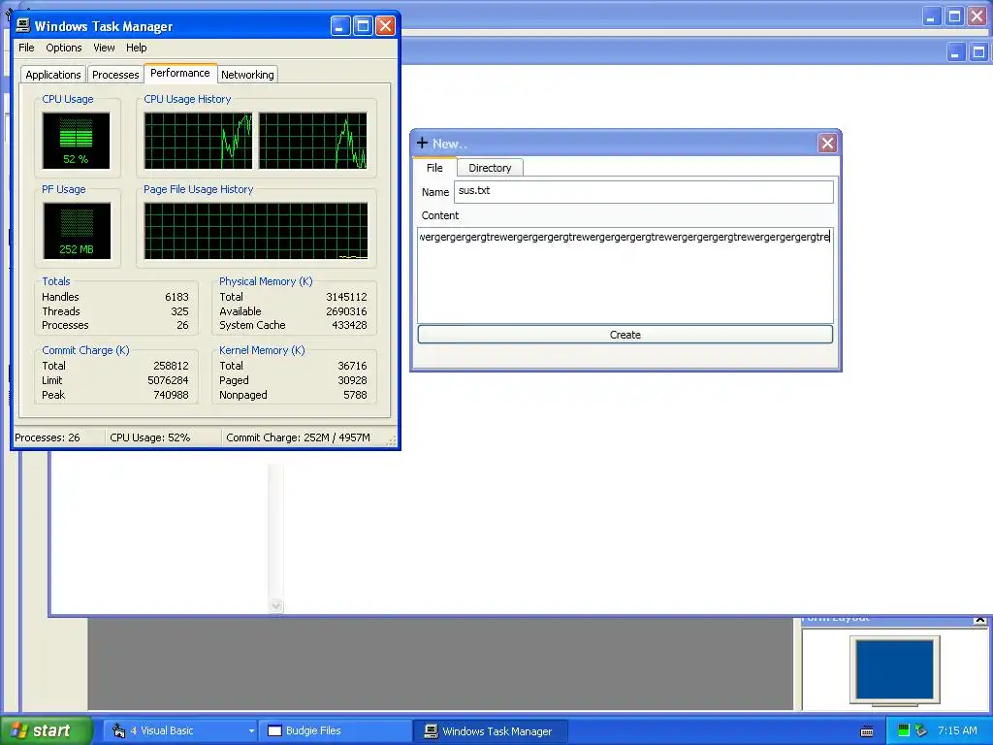Viewport: 993px width, 745px height.
Task: Click Commit Charge Peak value 740988
Action: (x=171, y=396)
